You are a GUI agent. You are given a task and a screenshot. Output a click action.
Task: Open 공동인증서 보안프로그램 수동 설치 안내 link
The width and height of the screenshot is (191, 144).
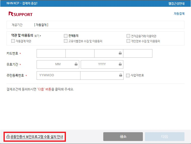pyautogui.click(x=37, y=137)
